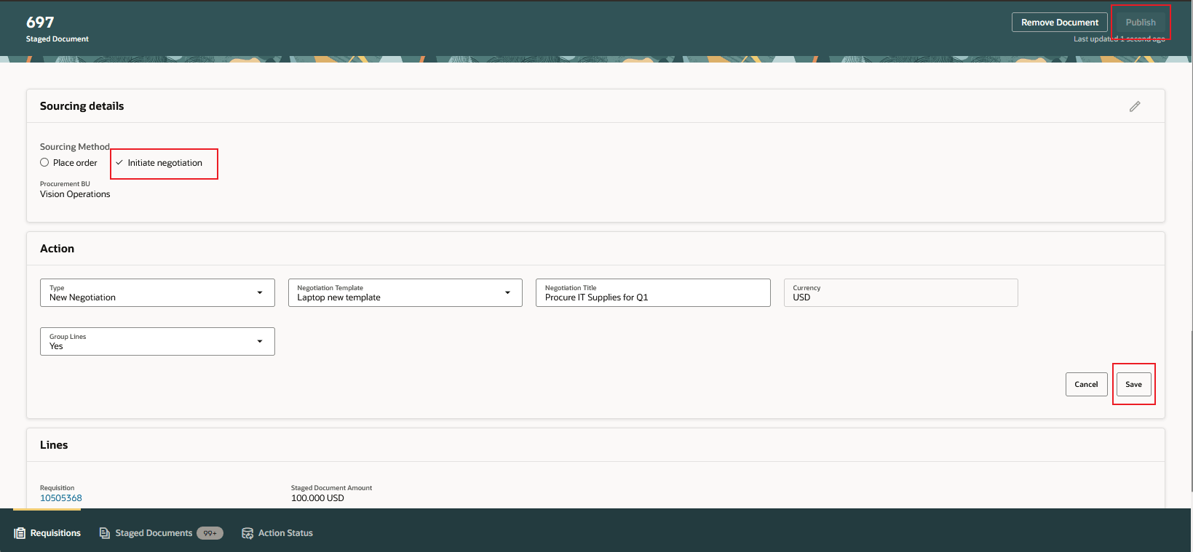Click the 697 document number heading
This screenshot has height=552, width=1193.
[40, 23]
